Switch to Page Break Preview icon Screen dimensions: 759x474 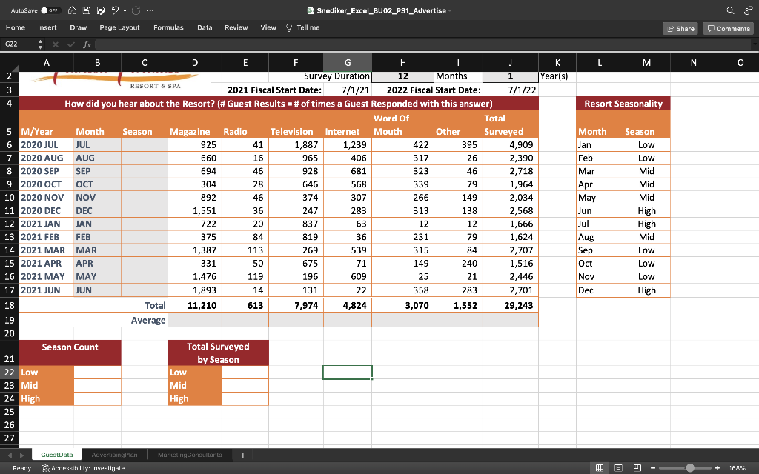pyautogui.click(x=637, y=468)
